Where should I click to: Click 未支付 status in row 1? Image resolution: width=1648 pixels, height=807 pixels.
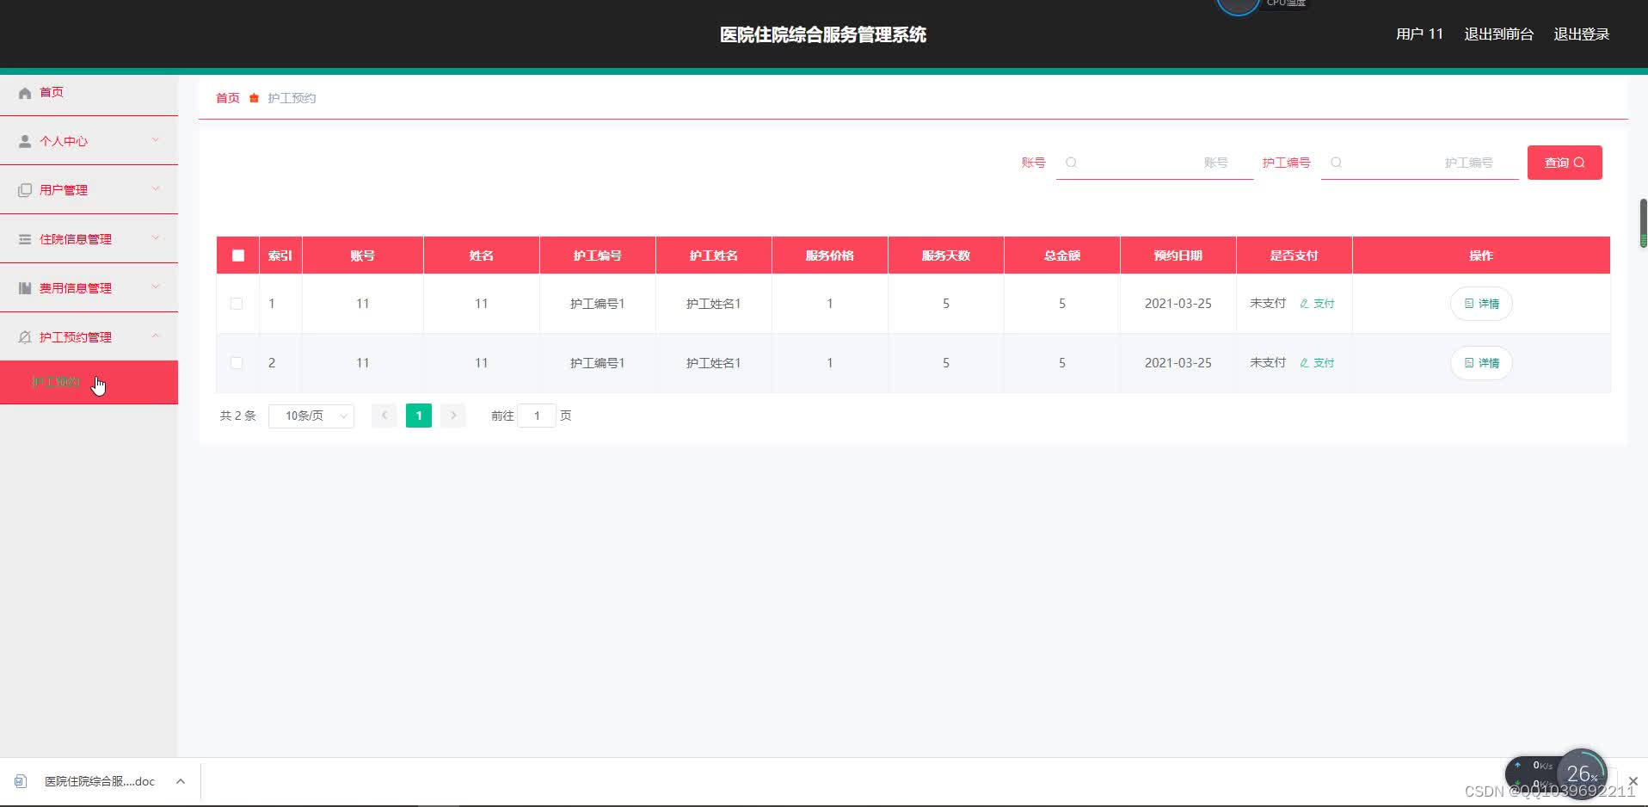(x=1268, y=304)
